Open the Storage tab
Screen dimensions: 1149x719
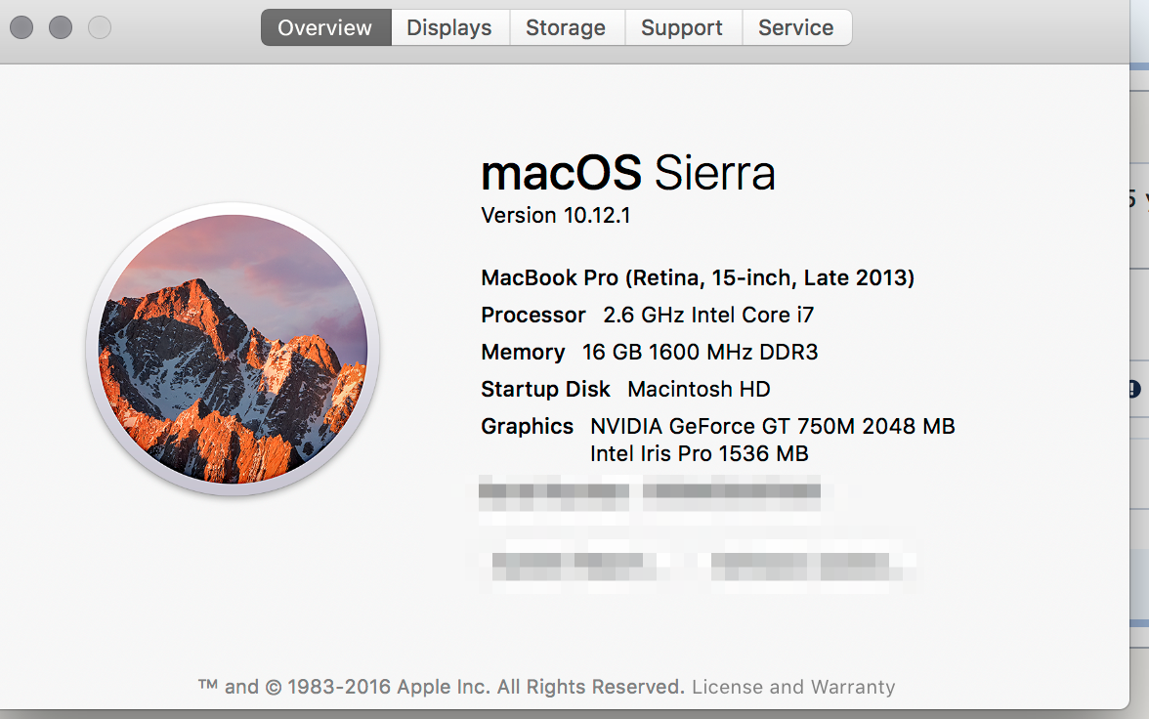pos(567,28)
